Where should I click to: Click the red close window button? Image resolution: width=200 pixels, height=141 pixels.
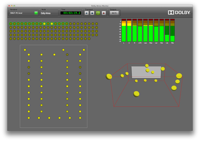(x=9, y=6)
